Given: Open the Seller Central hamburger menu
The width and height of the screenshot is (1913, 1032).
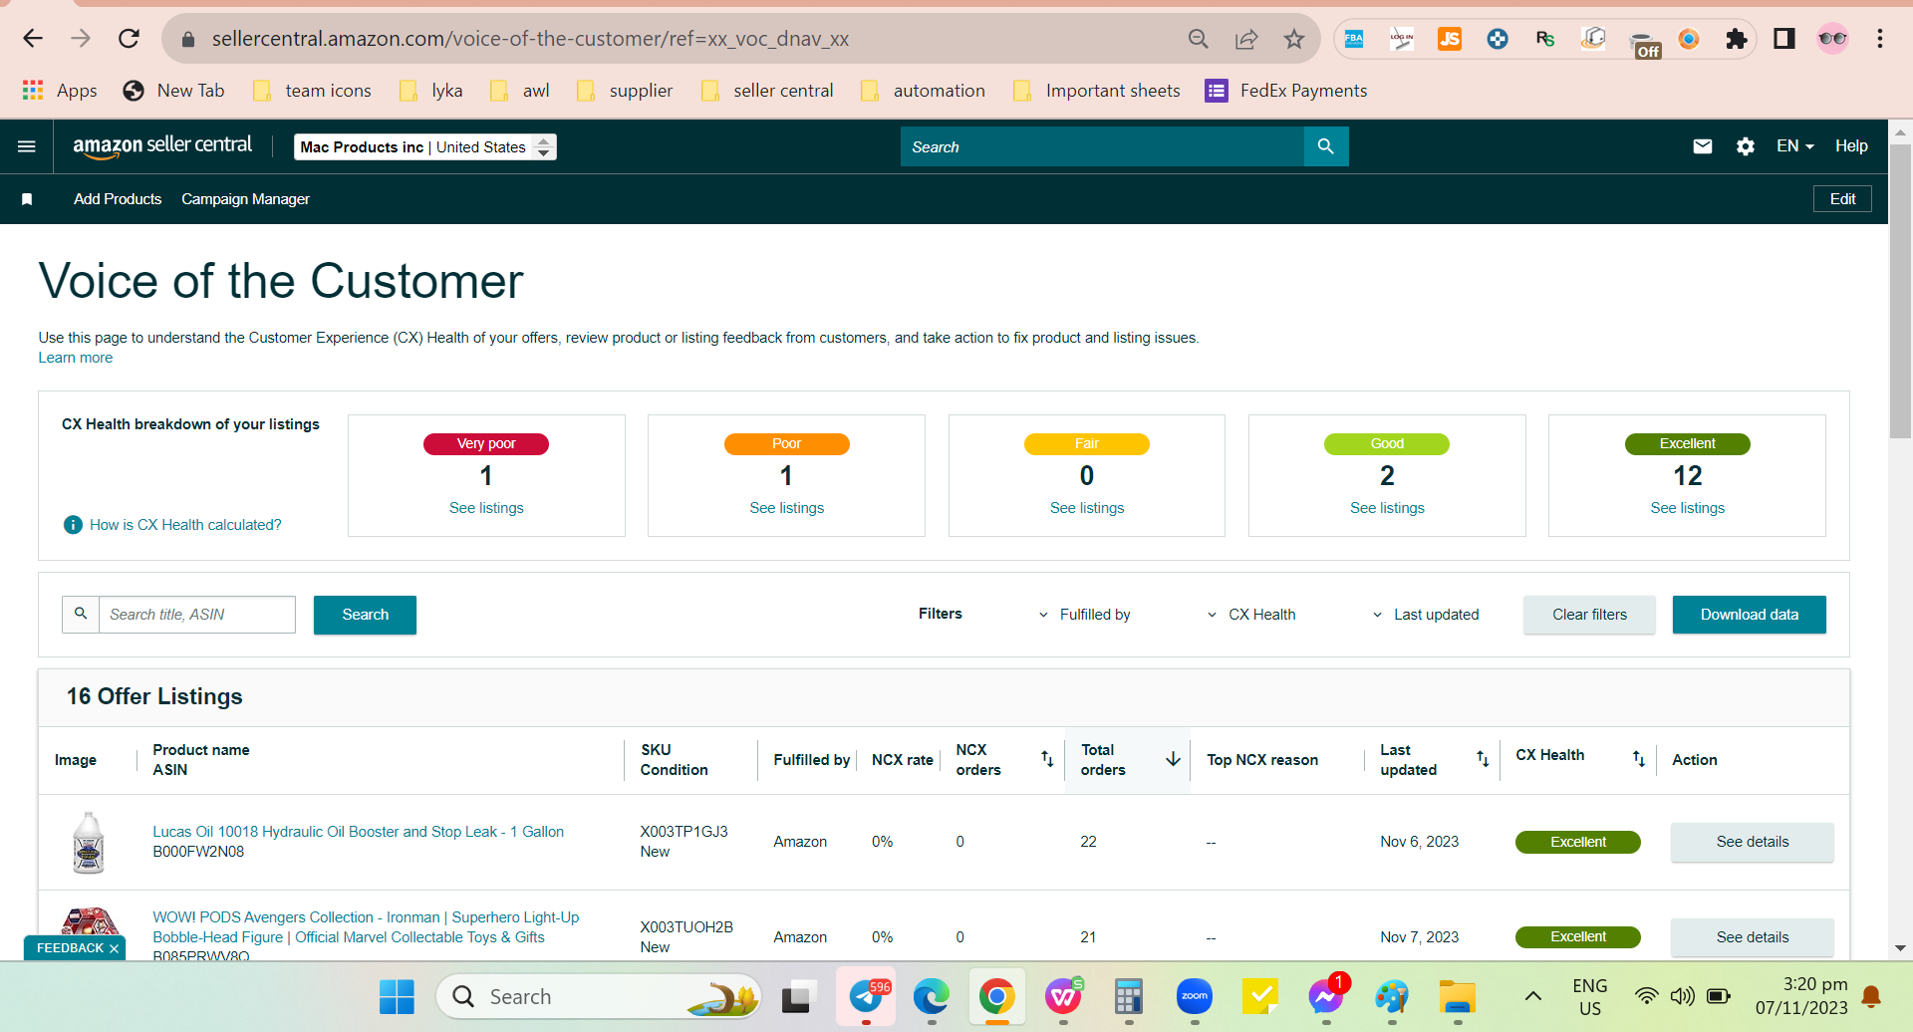Looking at the screenshot, I should 27,146.
